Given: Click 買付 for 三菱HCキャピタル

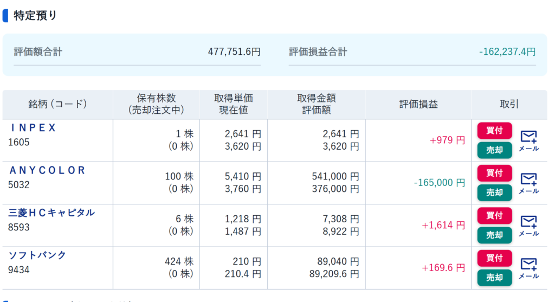Looking at the screenshot, I should [x=494, y=215].
